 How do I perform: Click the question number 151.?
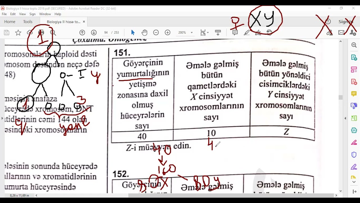click(x=122, y=53)
